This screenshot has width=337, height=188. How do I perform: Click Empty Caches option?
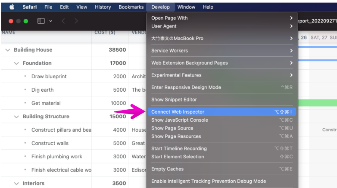167,169
